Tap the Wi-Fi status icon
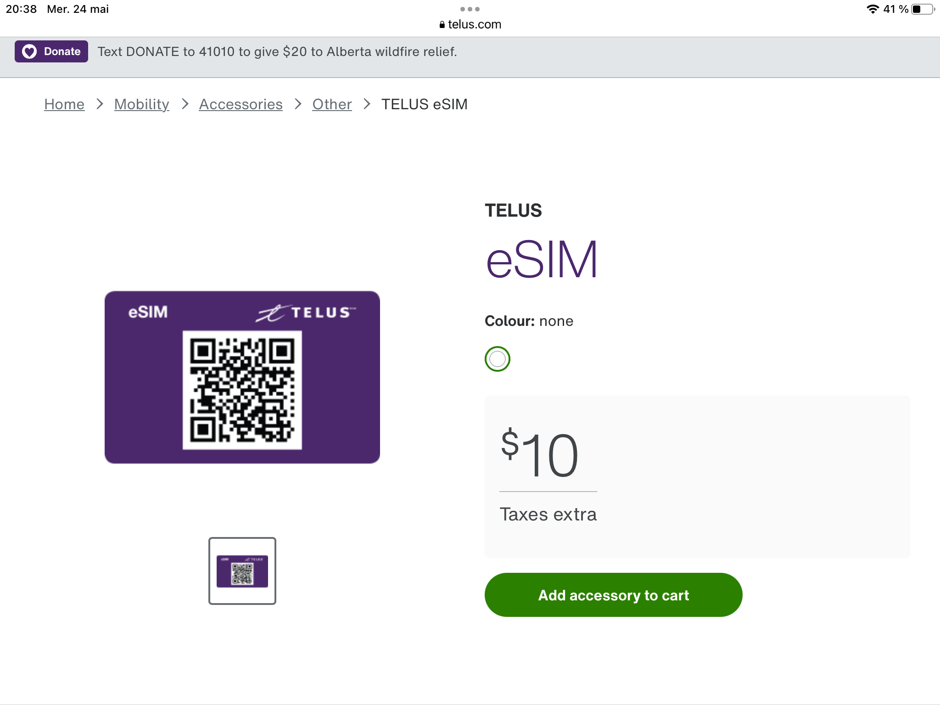 tap(872, 9)
